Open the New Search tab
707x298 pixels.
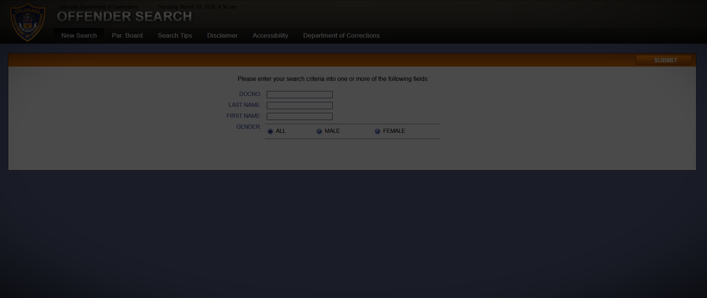(x=79, y=36)
